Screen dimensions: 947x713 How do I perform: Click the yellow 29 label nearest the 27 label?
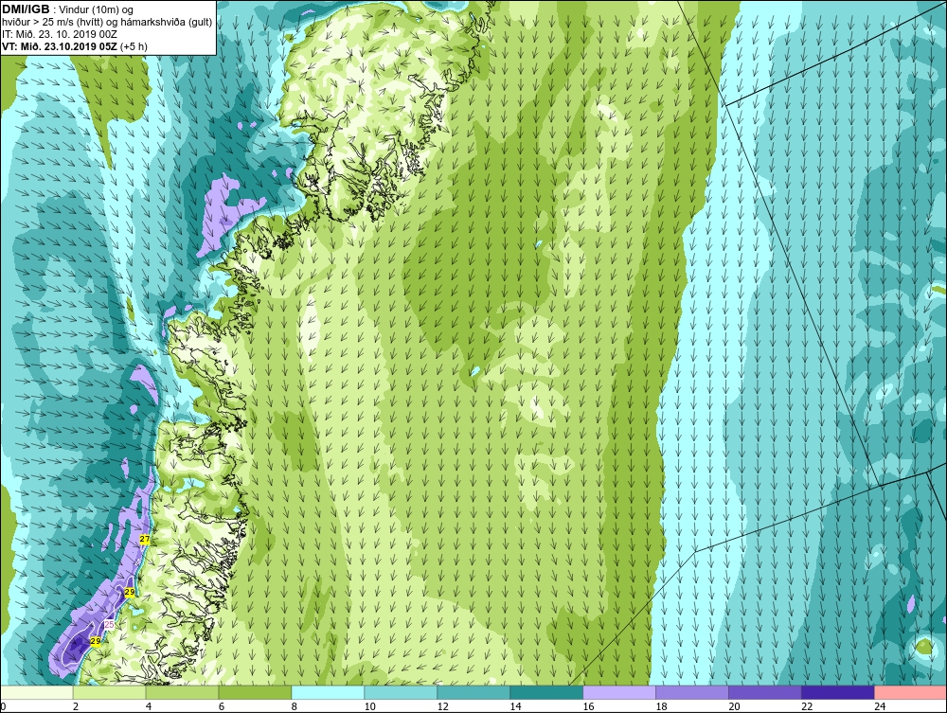tap(129, 592)
